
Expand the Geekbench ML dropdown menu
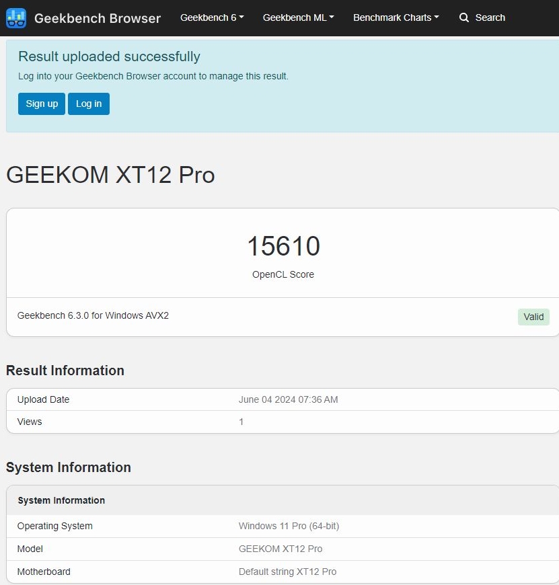tap(299, 17)
